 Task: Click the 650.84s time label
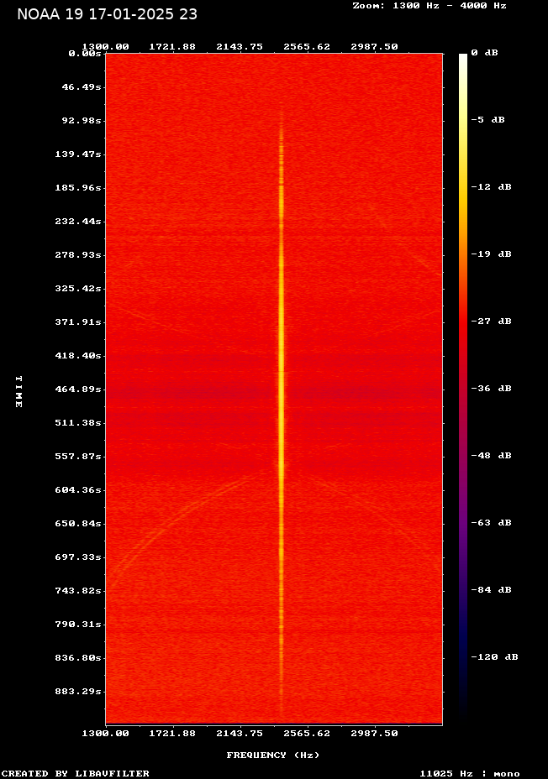pos(78,524)
